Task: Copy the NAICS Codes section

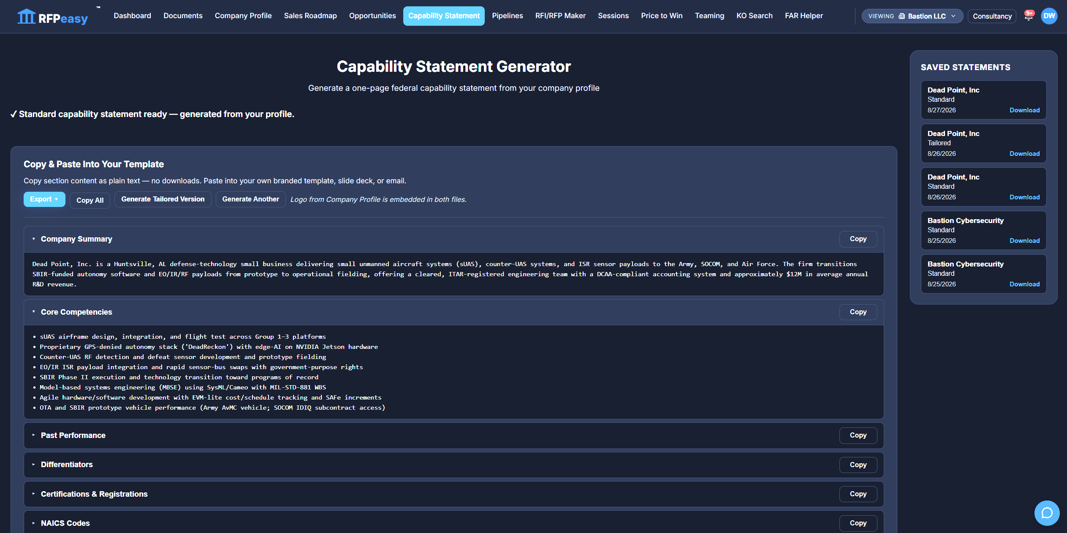Action: click(x=858, y=523)
